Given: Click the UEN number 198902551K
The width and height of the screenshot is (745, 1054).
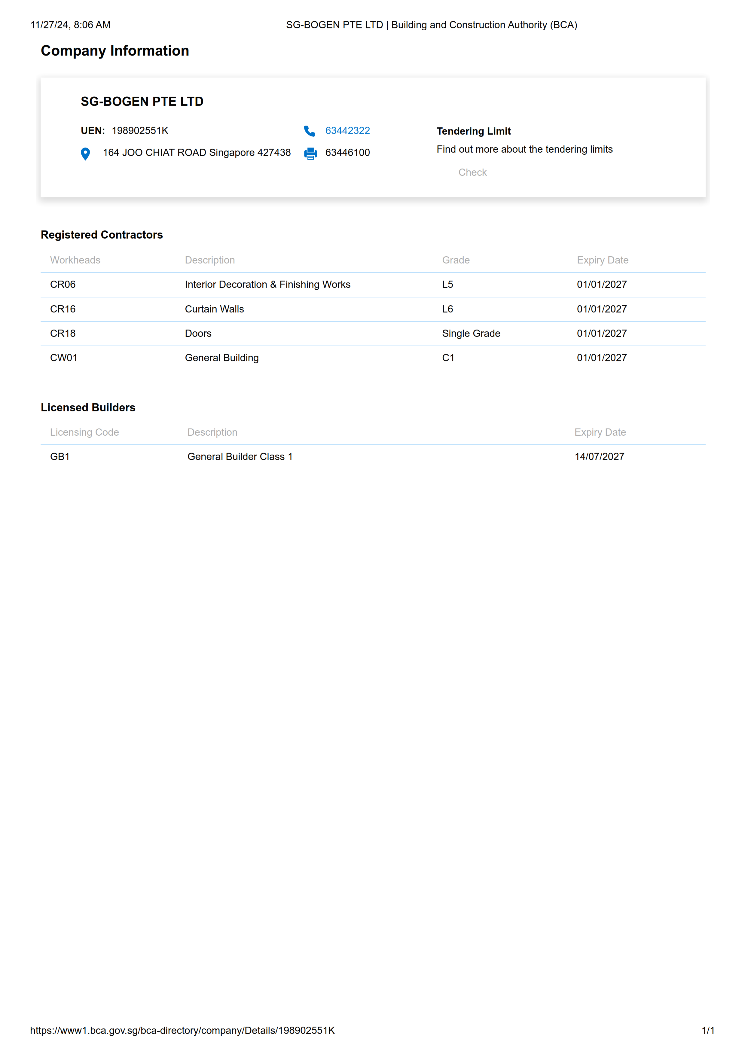Looking at the screenshot, I should tap(140, 131).
